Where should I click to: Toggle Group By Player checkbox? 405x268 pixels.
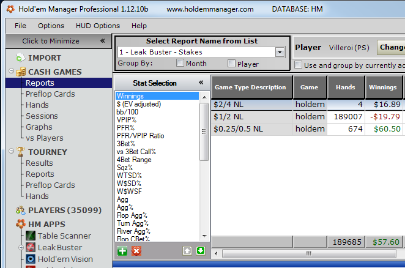point(231,63)
